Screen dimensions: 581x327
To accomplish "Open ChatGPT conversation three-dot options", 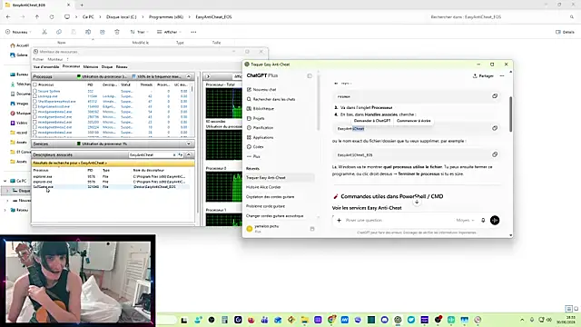I will pyautogui.click(x=502, y=76).
